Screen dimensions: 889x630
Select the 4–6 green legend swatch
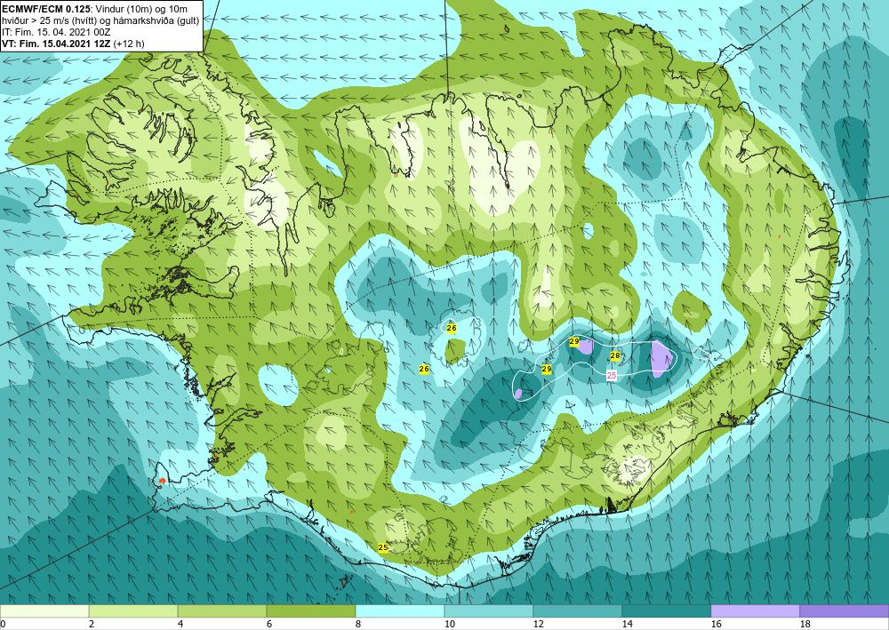221,611
